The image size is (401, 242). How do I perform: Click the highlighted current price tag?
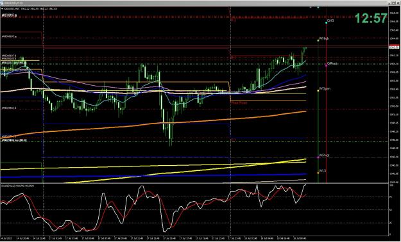(395, 47)
